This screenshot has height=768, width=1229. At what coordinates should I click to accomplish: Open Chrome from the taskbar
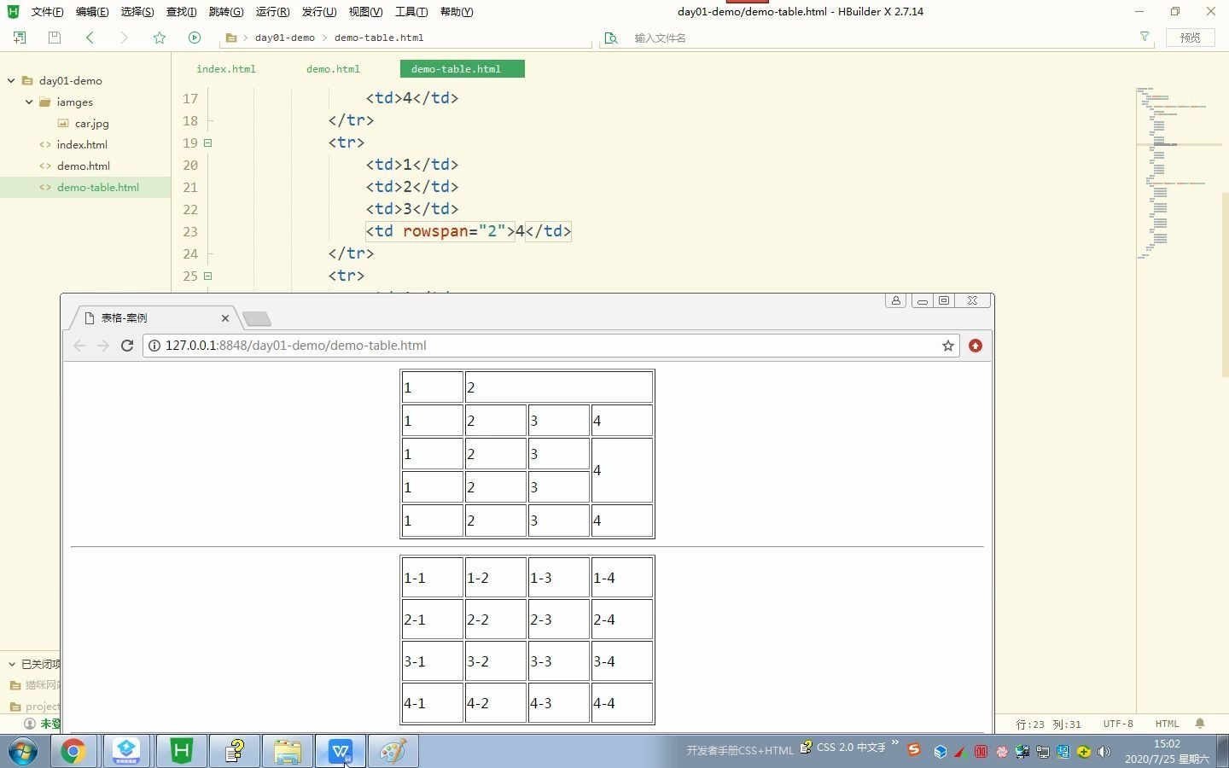point(73,751)
